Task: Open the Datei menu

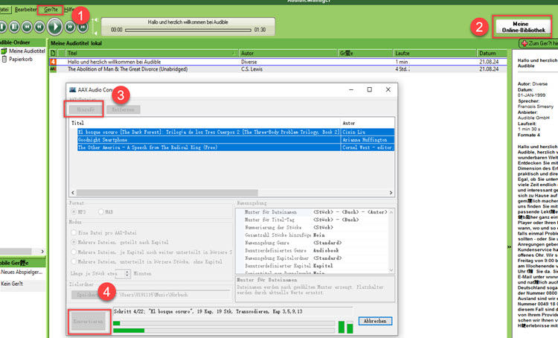Action: [x=4, y=10]
